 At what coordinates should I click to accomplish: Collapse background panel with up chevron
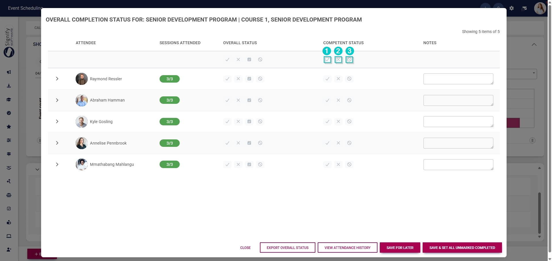pos(534,44)
